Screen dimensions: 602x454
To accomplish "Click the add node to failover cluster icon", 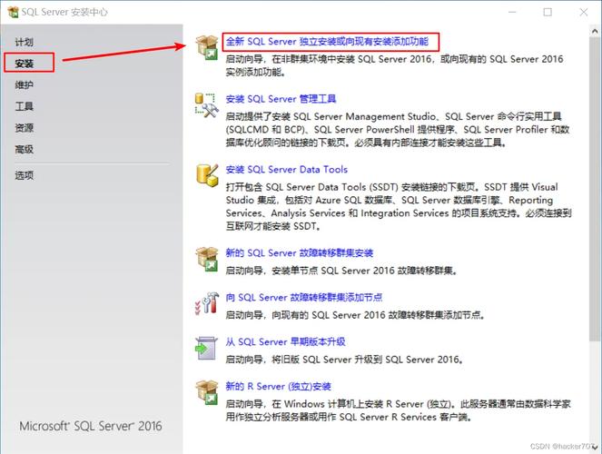I will click(x=207, y=303).
